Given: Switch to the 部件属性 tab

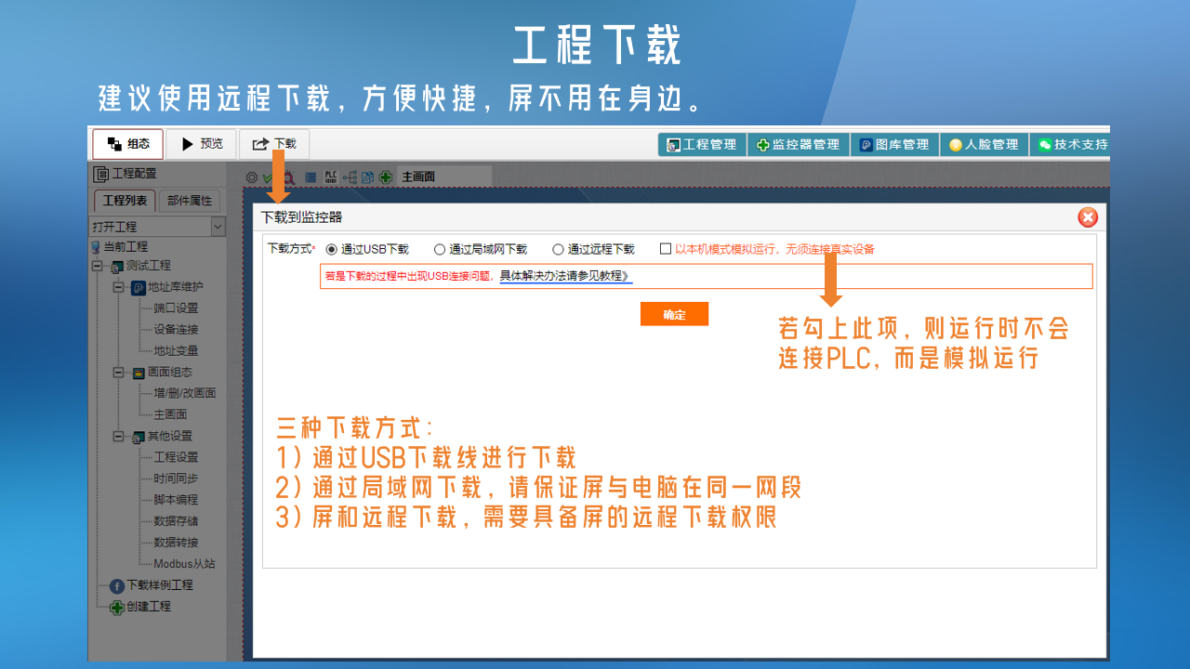Looking at the screenshot, I should coord(190,201).
